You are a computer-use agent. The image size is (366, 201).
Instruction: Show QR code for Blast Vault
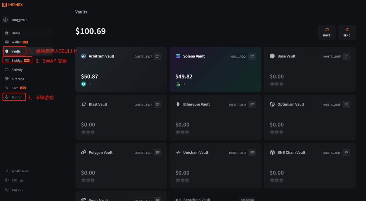(x=158, y=104)
